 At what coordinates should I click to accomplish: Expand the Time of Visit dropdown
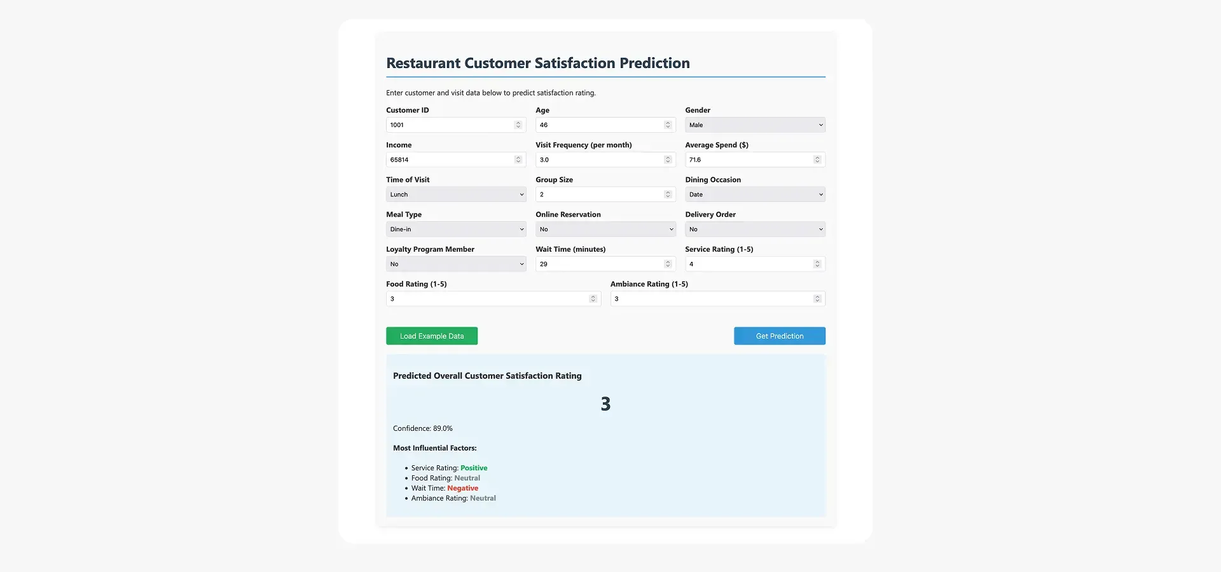[456, 194]
